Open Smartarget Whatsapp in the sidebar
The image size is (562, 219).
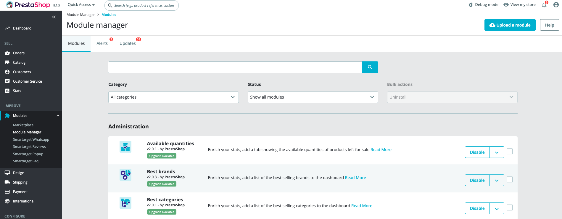pyautogui.click(x=31, y=140)
